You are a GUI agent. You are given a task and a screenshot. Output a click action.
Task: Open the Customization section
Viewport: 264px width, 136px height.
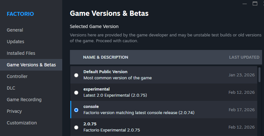pos(22,123)
